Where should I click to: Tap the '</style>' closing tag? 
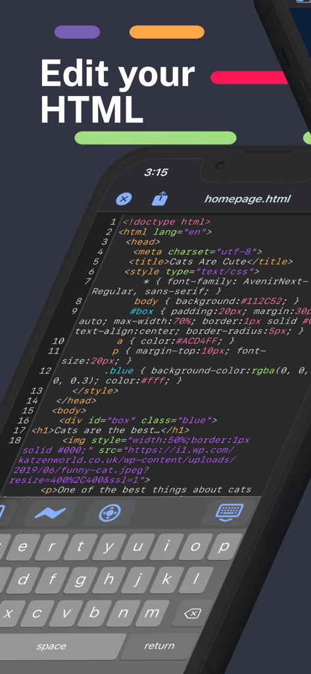pyautogui.click(x=95, y=390)
